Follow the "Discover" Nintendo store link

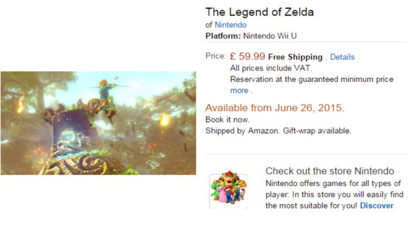click(376, 205)
